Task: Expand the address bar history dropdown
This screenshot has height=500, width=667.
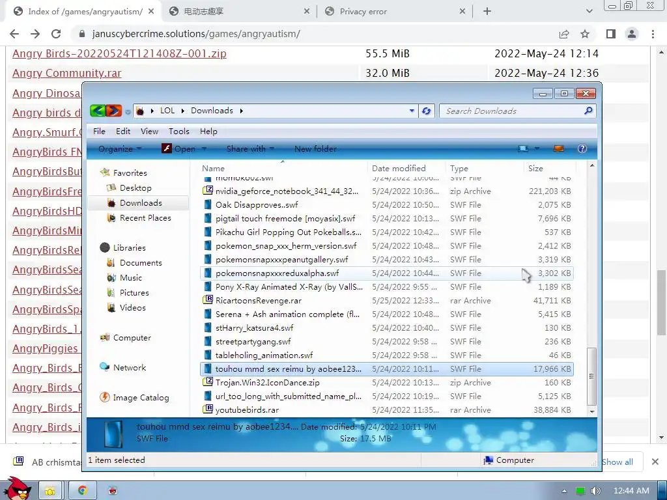Action: click(x=412, y=111)
